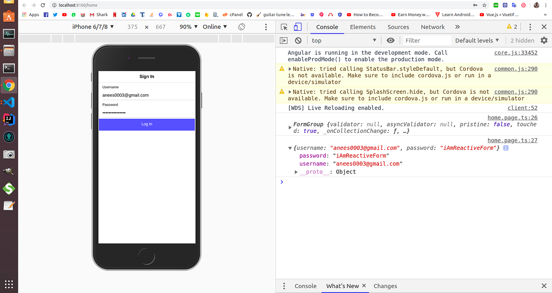552x293 pixels.
Task: Click the blue info icon beside the logged object
Action: (x=506, y=148)
